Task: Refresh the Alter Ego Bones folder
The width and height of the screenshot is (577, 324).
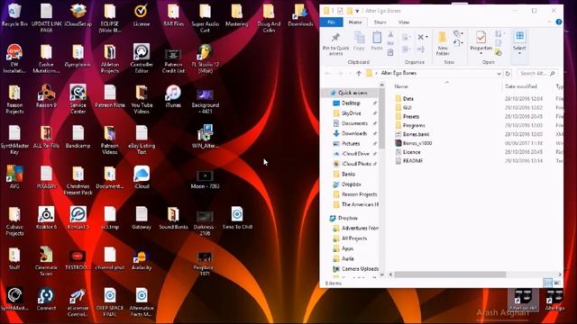Action: [x=508, y=74]
